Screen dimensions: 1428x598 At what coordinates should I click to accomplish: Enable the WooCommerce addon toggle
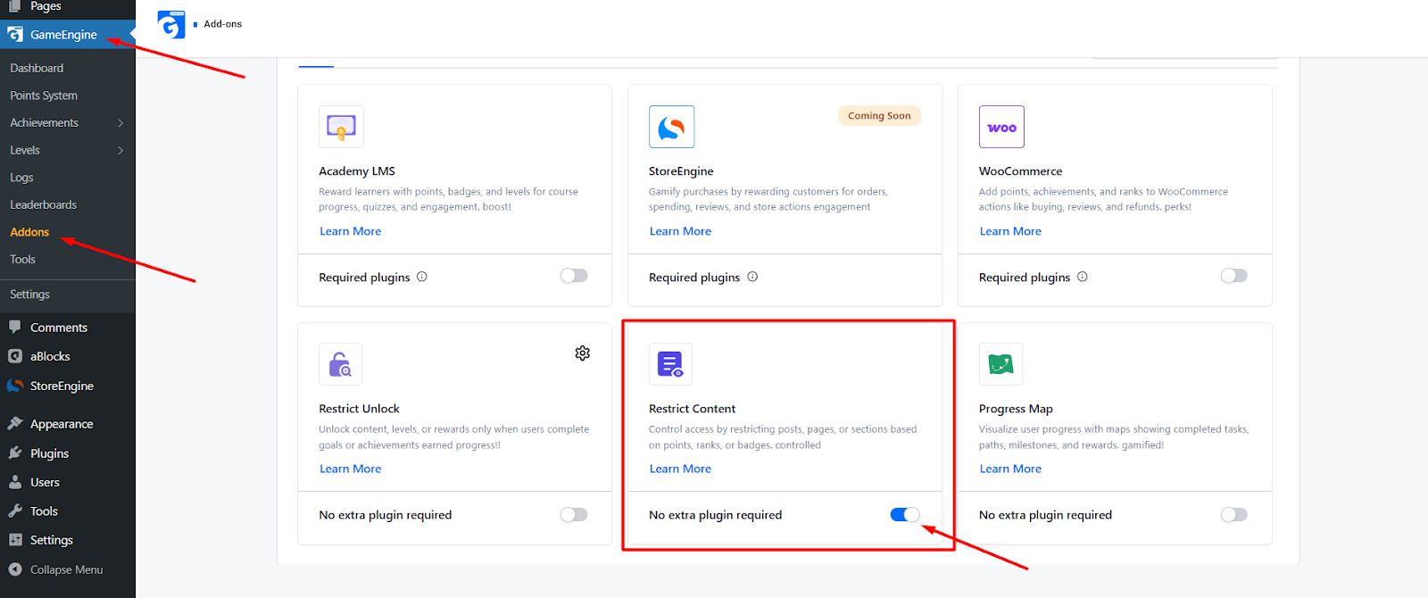pos(1234,276)
